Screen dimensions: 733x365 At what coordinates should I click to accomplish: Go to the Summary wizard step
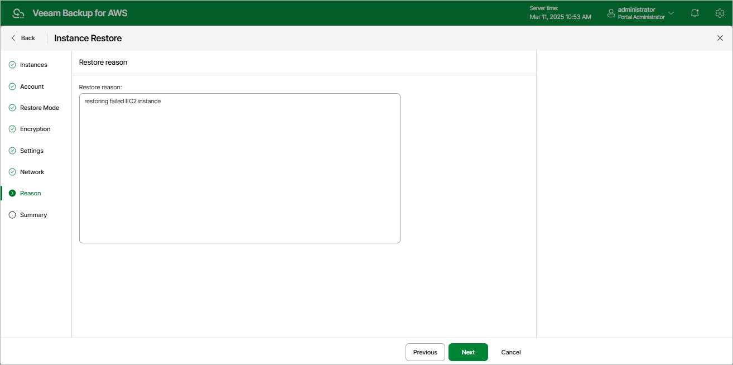point(33,215)
